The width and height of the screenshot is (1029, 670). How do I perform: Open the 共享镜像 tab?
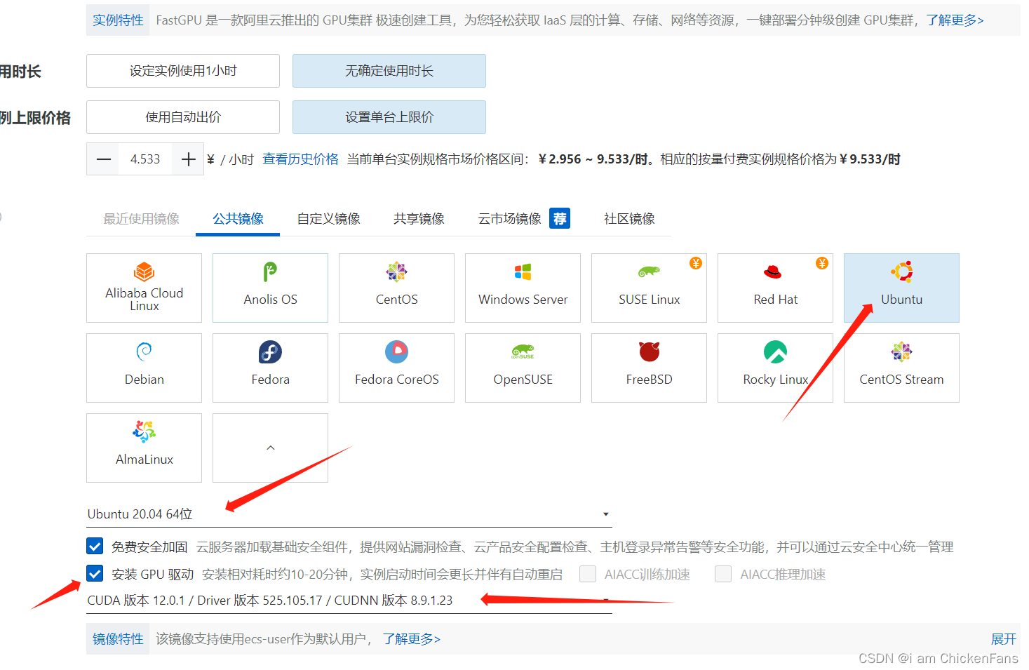coord(419,219)
